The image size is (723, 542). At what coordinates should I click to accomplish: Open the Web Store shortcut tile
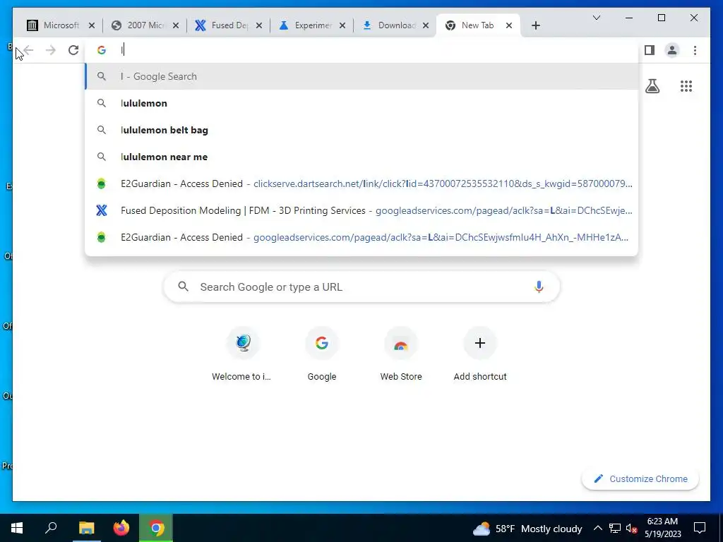pyautogui.click(x=401, y=355)
